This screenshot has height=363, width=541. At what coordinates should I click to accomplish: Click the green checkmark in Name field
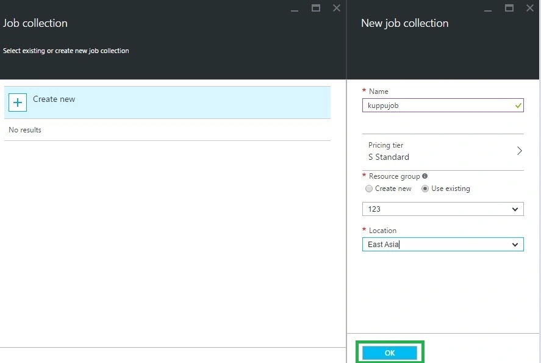(x=518, y=106)
